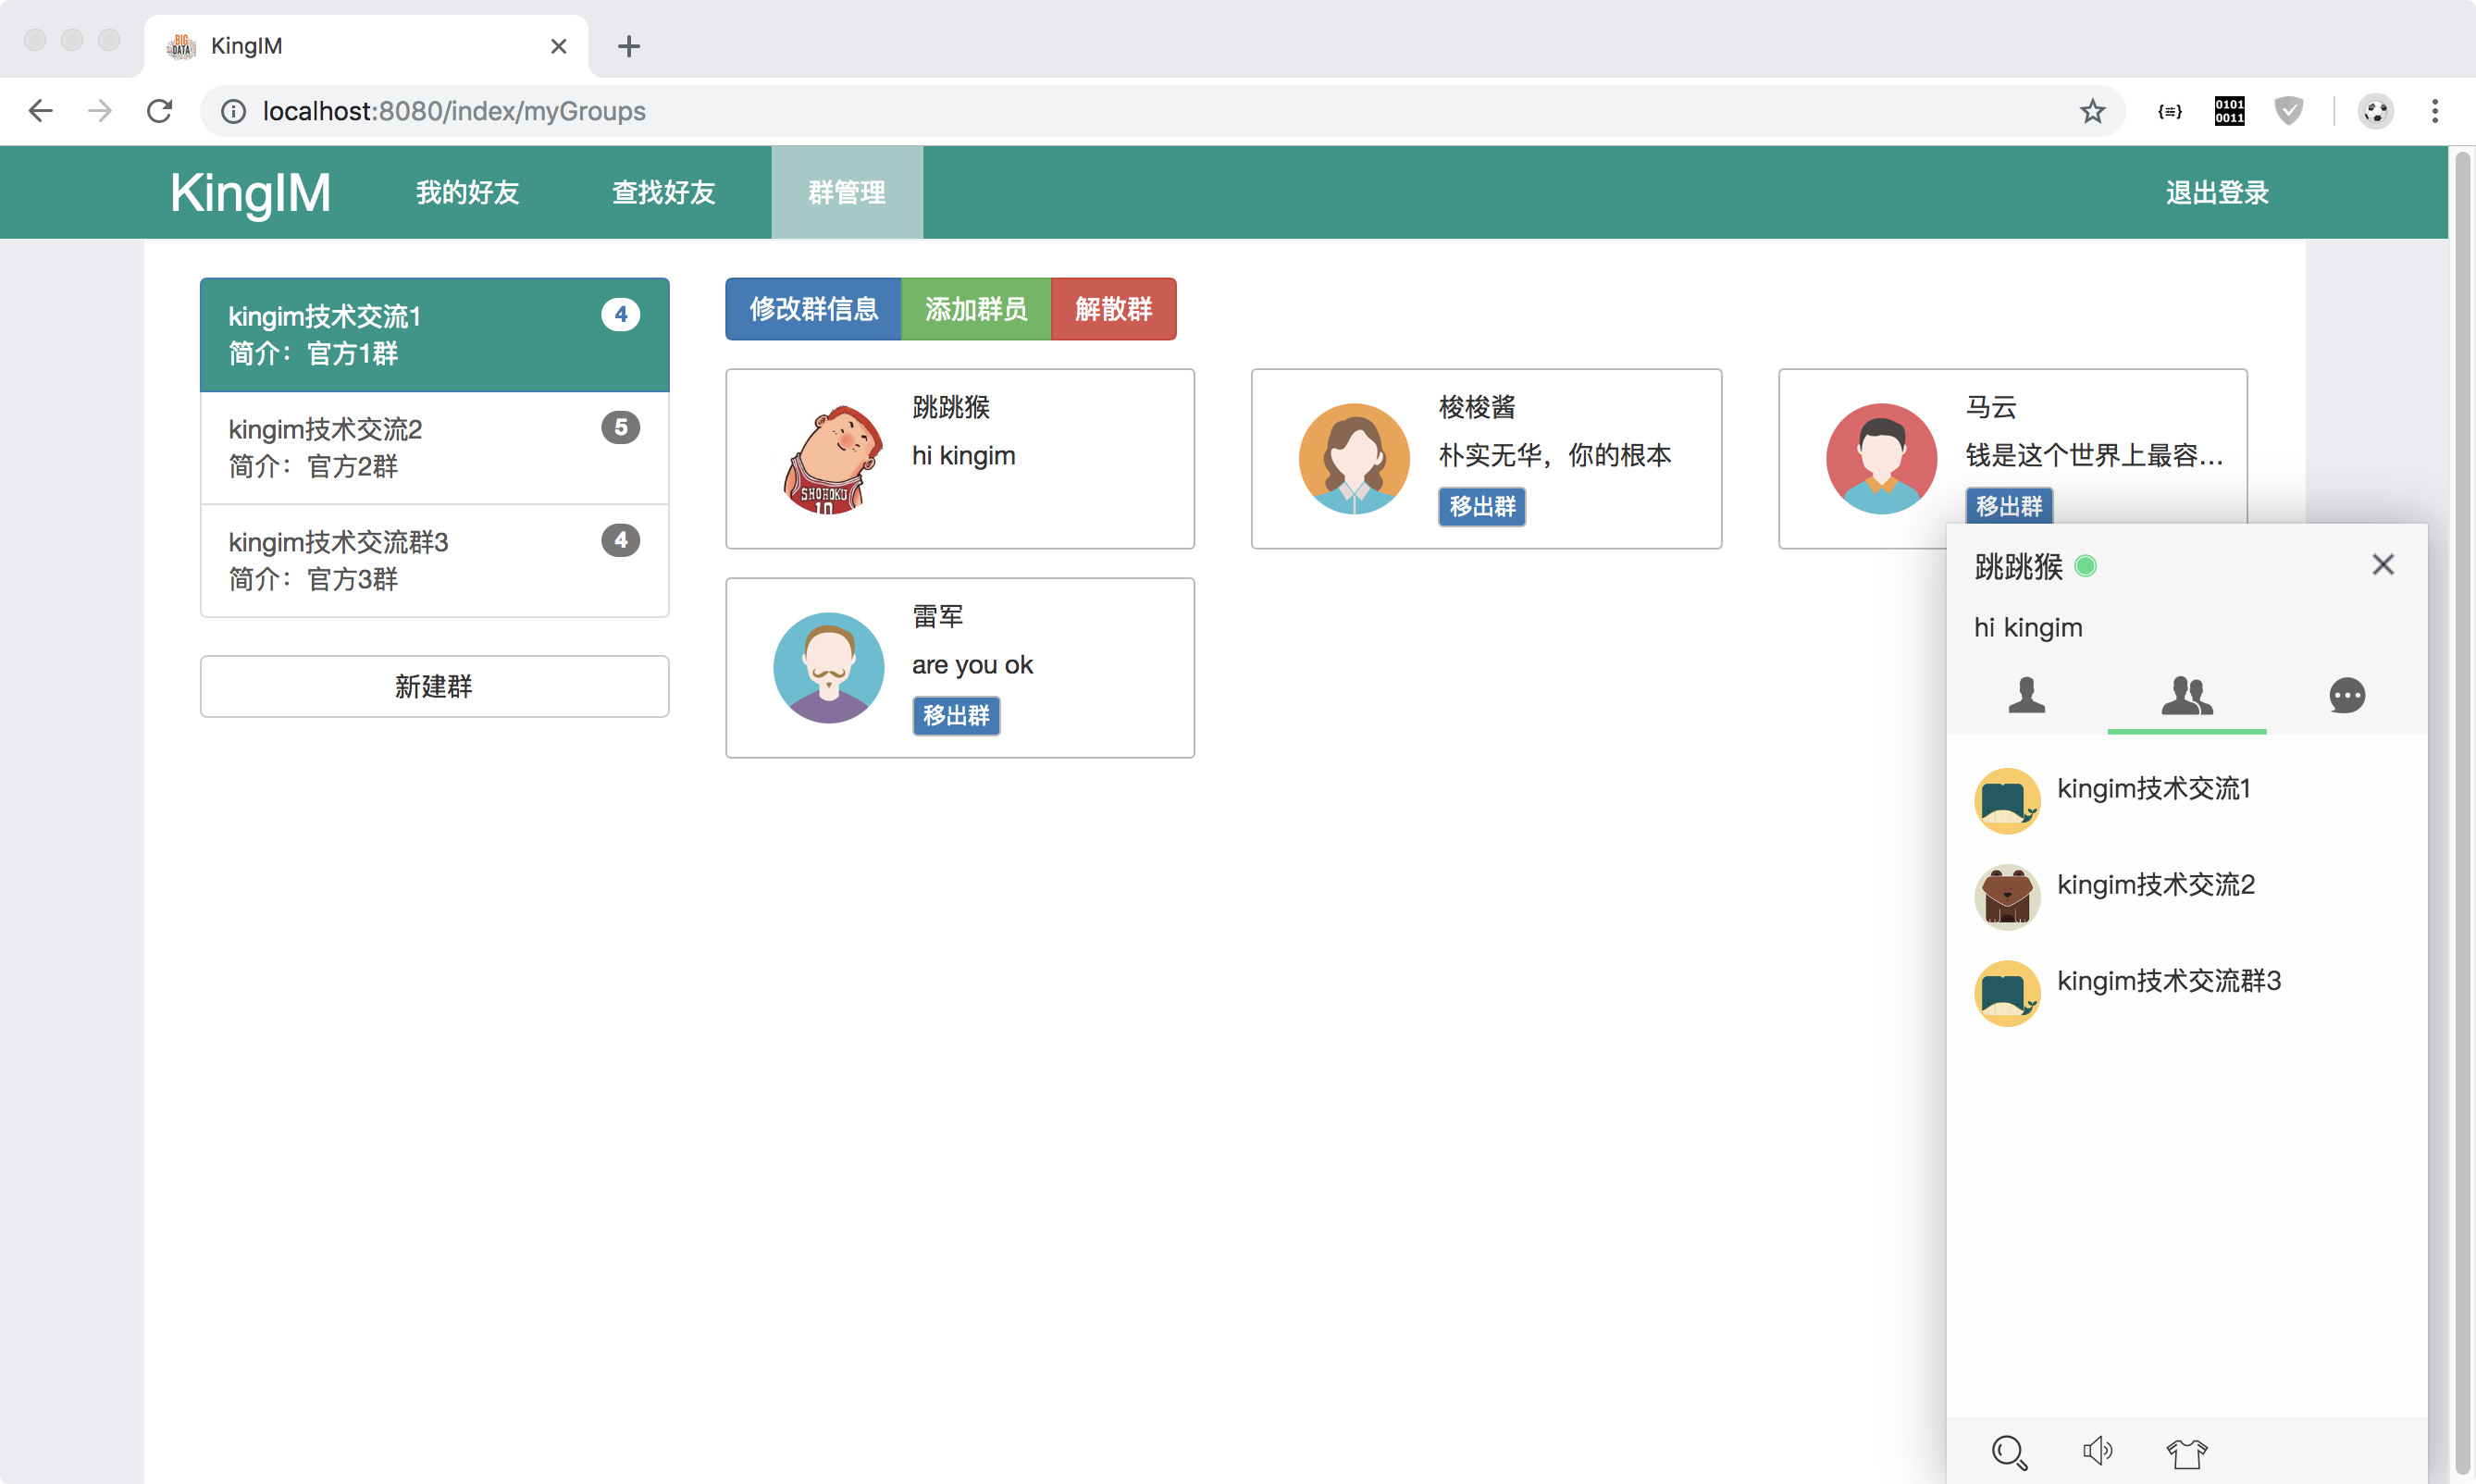The image size is (2476, 1484).
Task: Toggle the green online status indicator
Action: point(2085,567)
